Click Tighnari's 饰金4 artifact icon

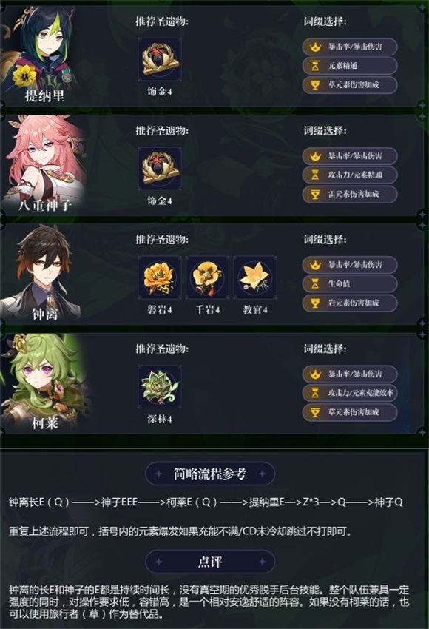pos(160,60)
